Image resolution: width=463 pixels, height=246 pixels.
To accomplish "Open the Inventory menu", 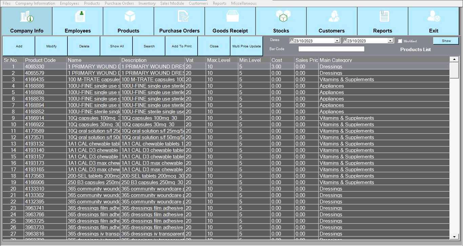I will coord(147,3).
